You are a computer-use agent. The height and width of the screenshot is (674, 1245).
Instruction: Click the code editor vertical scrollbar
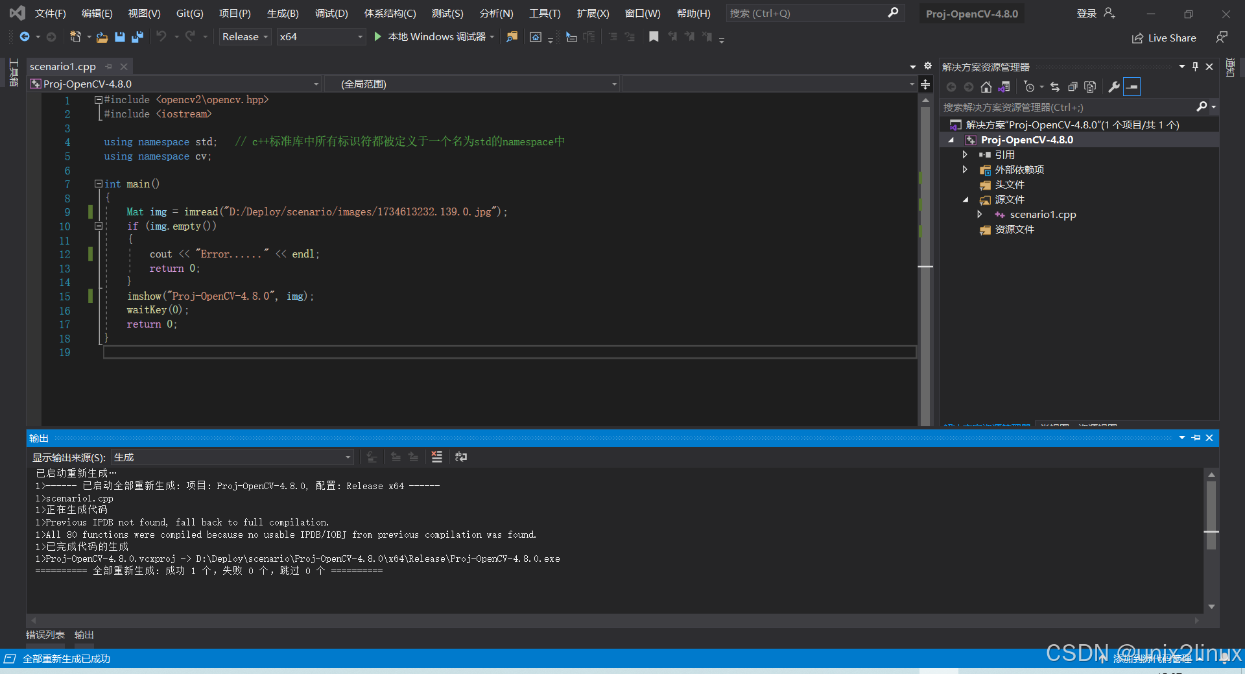click(x=925, y=259)
